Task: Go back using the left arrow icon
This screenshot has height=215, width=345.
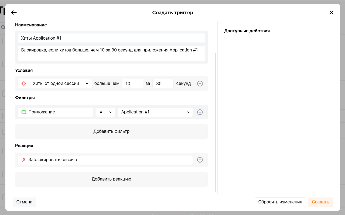Action: coord(14,13)
